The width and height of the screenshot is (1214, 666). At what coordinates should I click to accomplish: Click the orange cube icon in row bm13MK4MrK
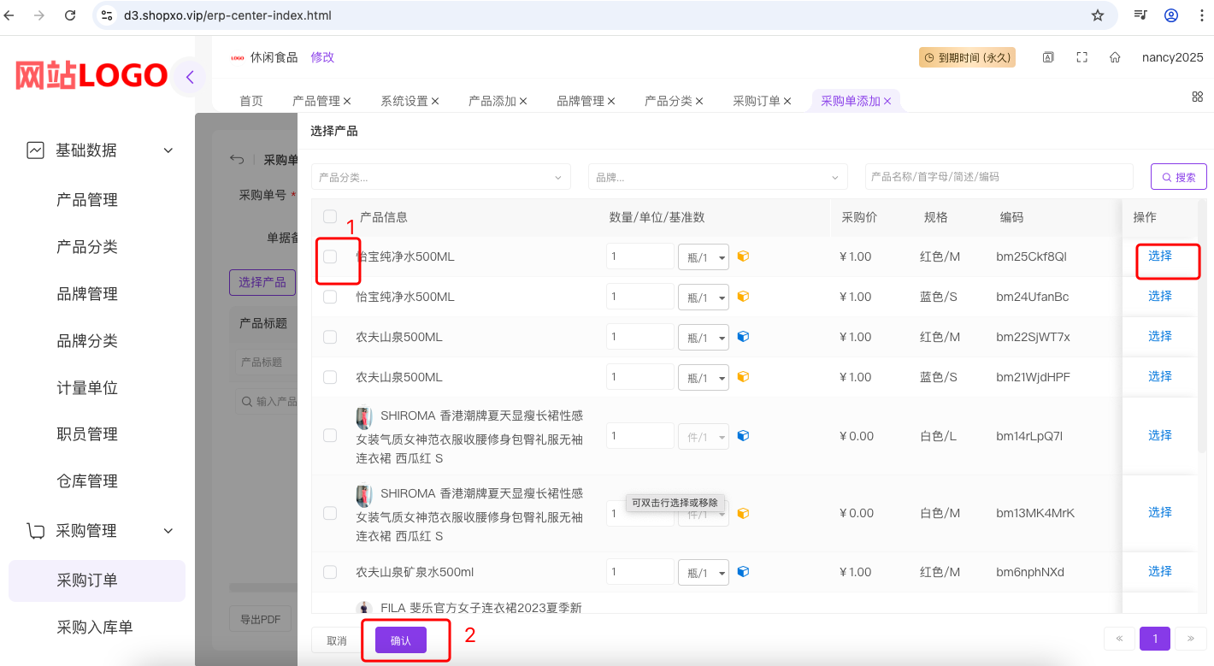tap(743, 513)
